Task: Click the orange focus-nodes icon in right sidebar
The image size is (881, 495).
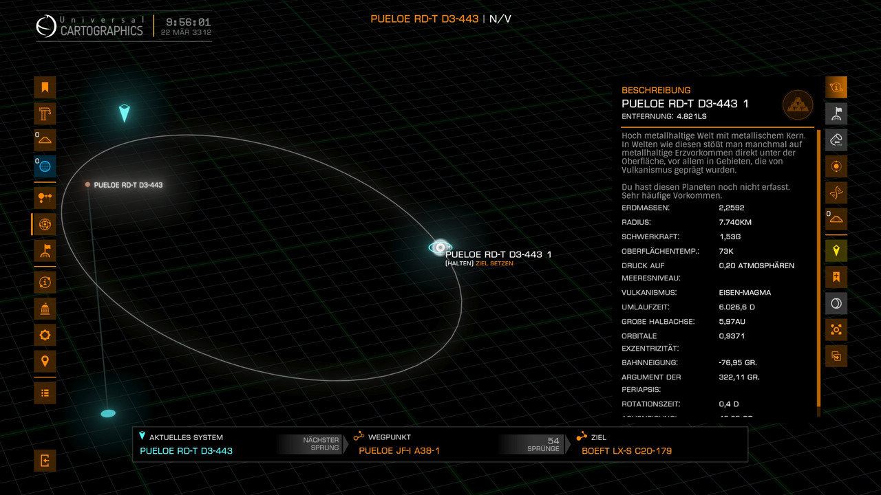Action: (x=836, y=330)
